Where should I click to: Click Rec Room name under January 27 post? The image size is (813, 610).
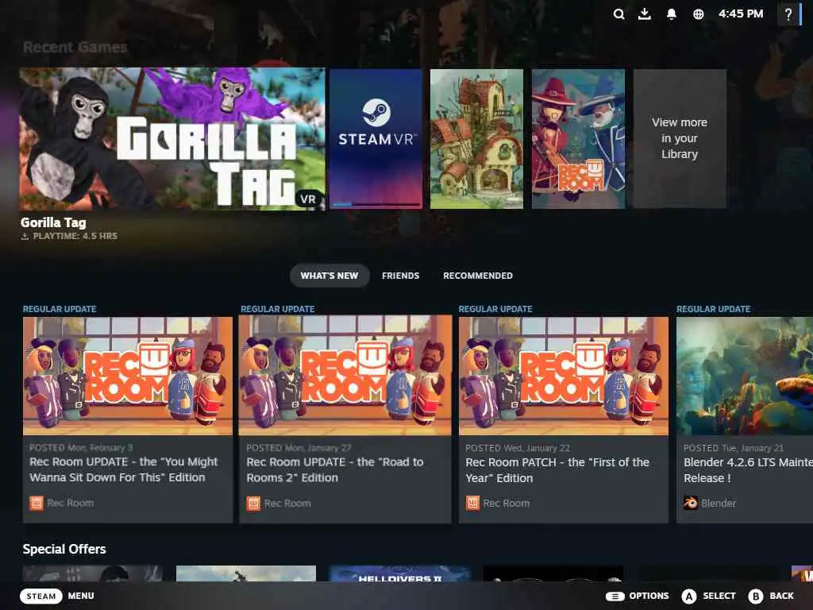pos(287,503)
